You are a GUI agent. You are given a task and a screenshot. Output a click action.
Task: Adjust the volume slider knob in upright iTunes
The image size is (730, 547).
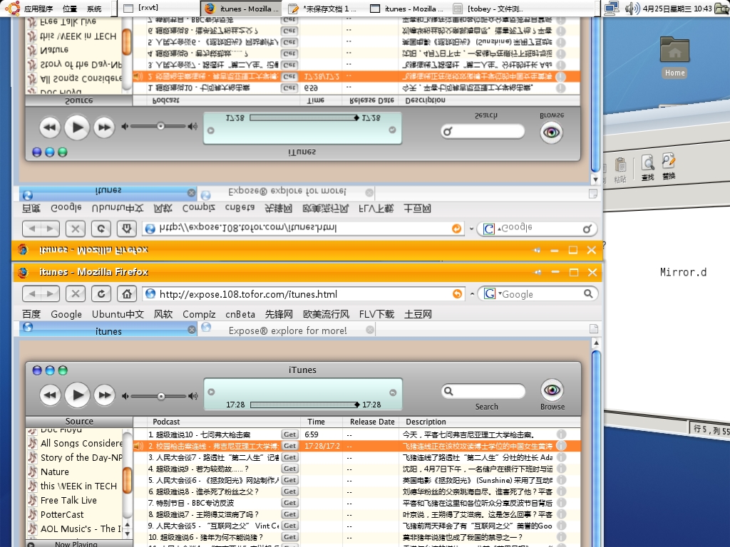[x=161, y=396]
